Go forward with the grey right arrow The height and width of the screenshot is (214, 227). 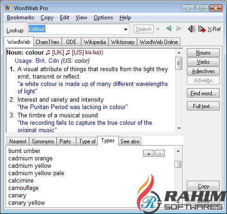pyautogui.click(x=179, y=29)
